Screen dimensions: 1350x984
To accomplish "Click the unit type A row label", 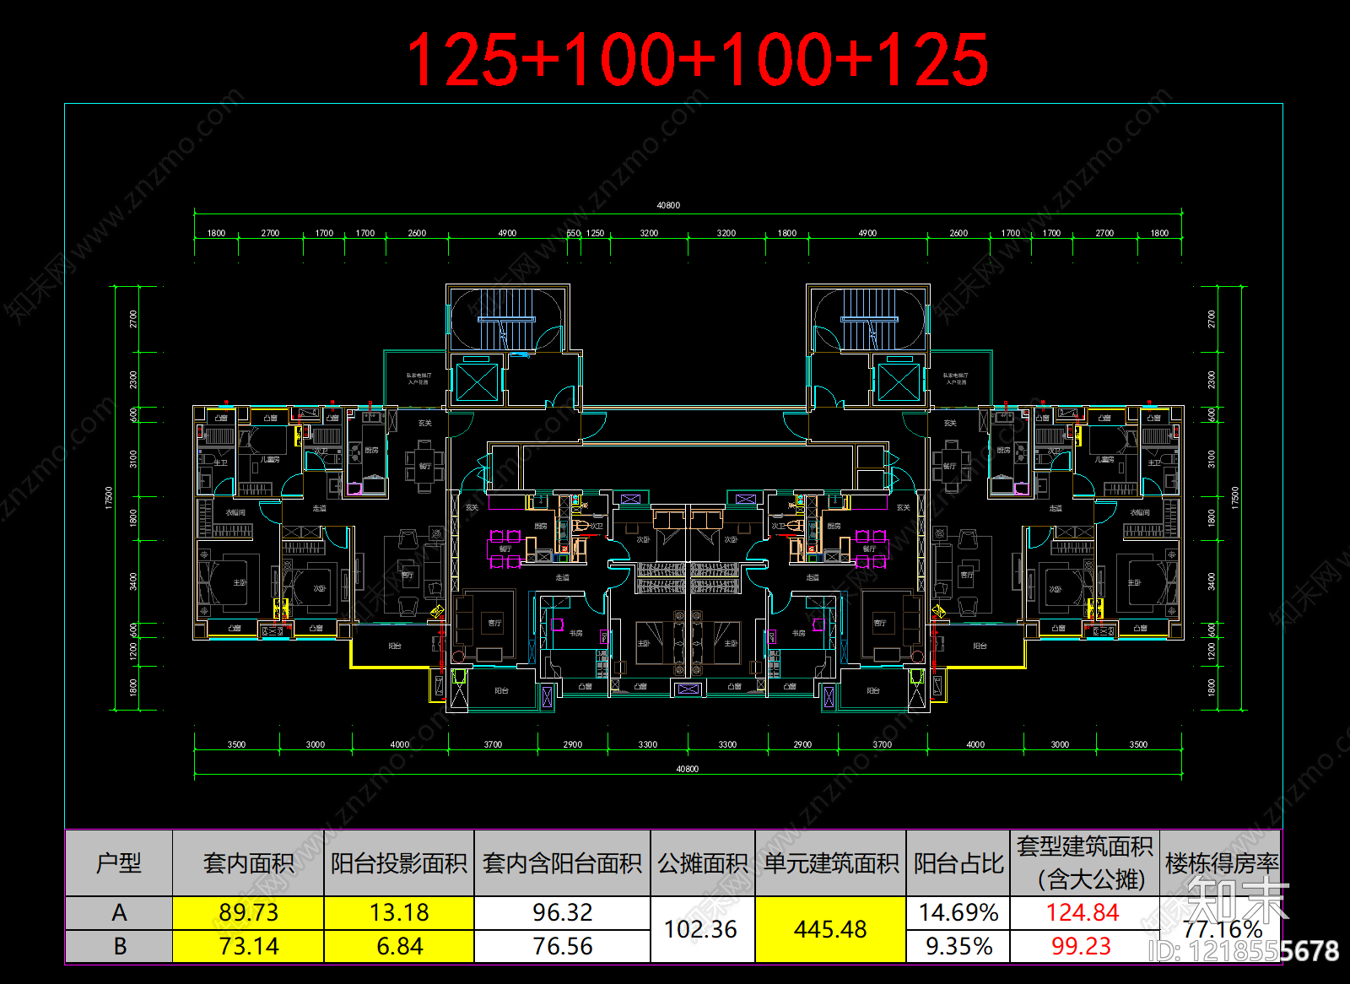I will [x=119, y=913].
